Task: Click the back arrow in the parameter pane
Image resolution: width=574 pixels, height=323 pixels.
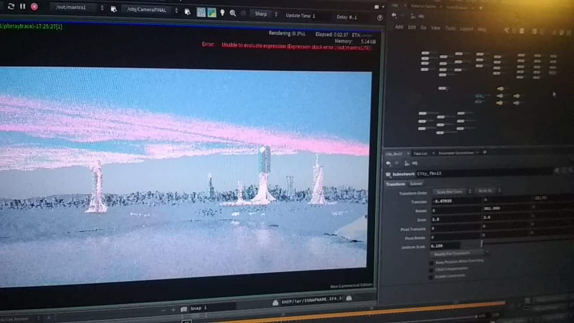Action: pos(388,163)
